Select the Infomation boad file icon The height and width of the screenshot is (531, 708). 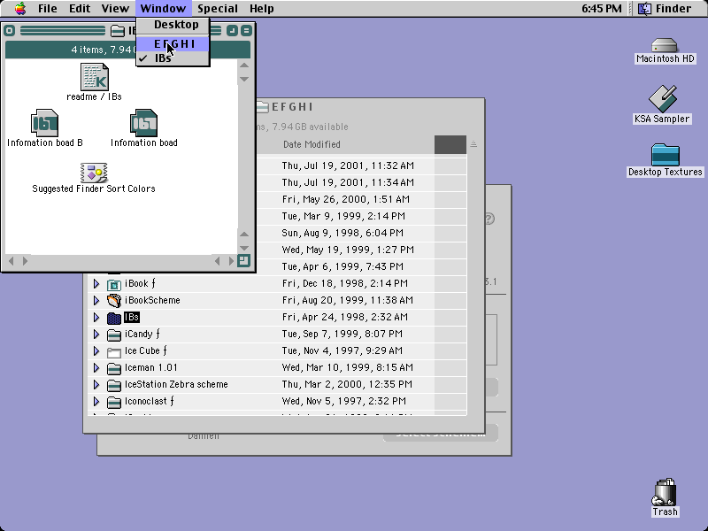click(143, 123)
